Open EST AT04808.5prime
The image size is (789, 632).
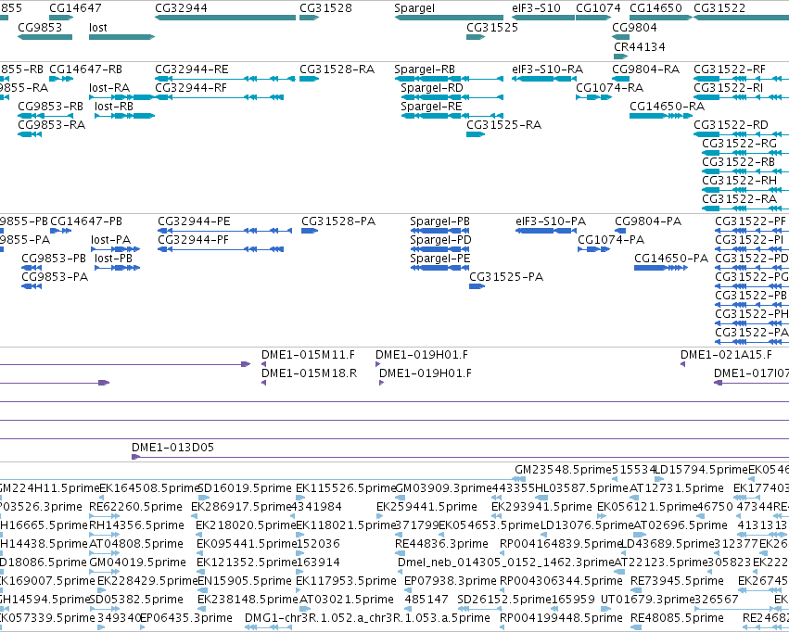tap(136, 544)
